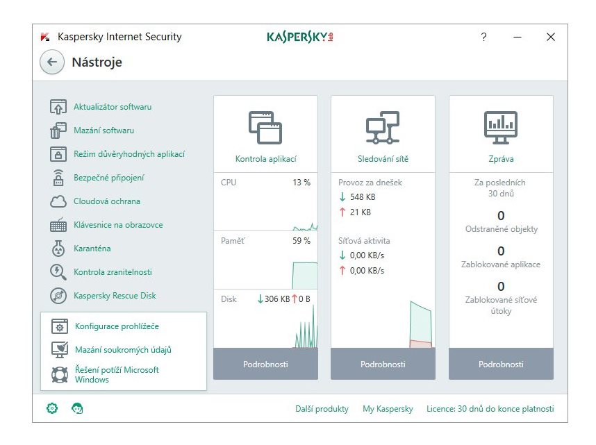Open the Režim důvěryhodných aplikací link
The height and width of the screenshot is (445, 596).
[x=129, y=154]
